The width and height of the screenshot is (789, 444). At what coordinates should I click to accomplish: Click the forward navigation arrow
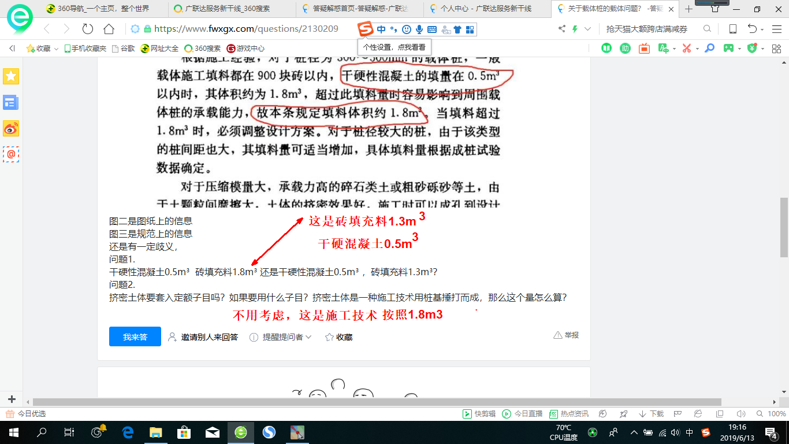(x=66, y=29)
